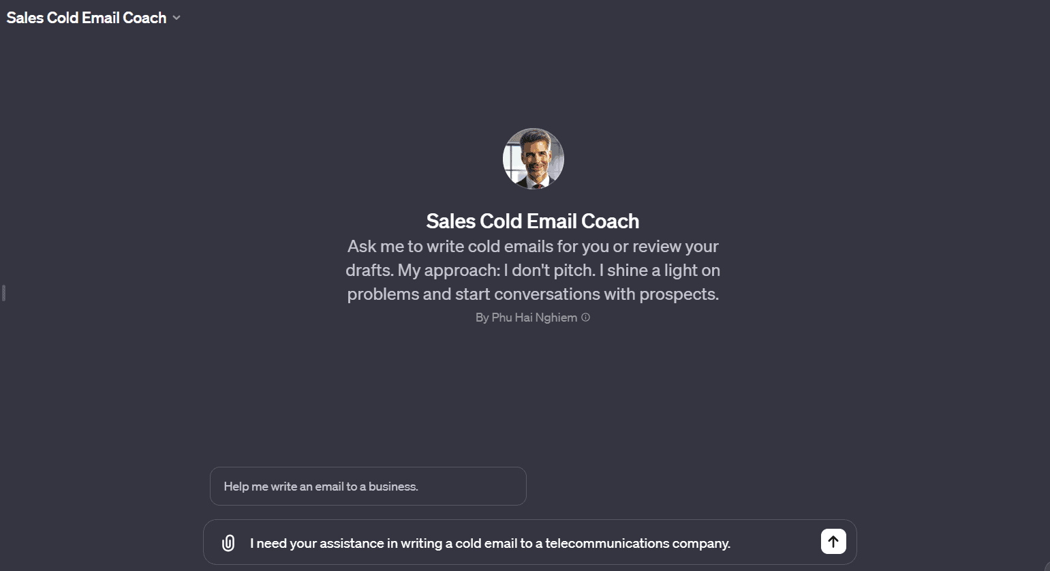This screenshot has height=571, width=1050.
Task: Click the 'problems and start conversations with prospects' line
Action: point(533,294)
